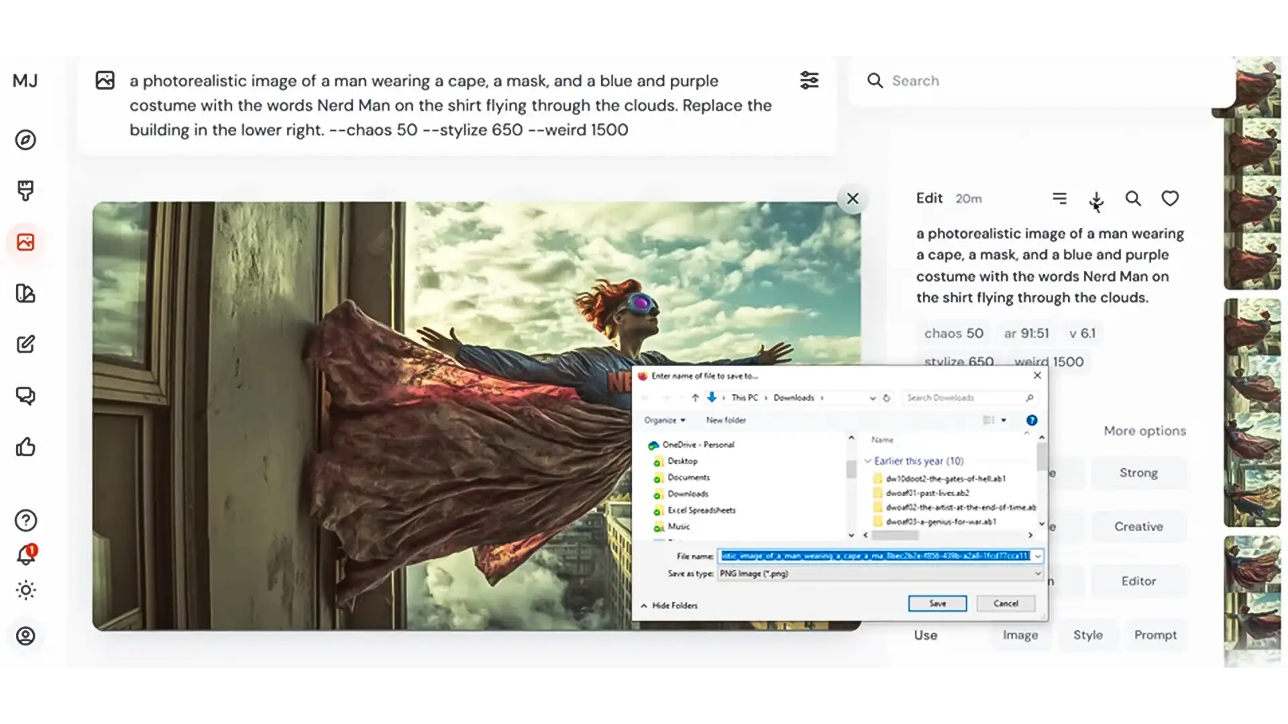Viewport: 1288px width, 724px height.
Task: Open the Editor button
Action: [x=1138, y=581]
